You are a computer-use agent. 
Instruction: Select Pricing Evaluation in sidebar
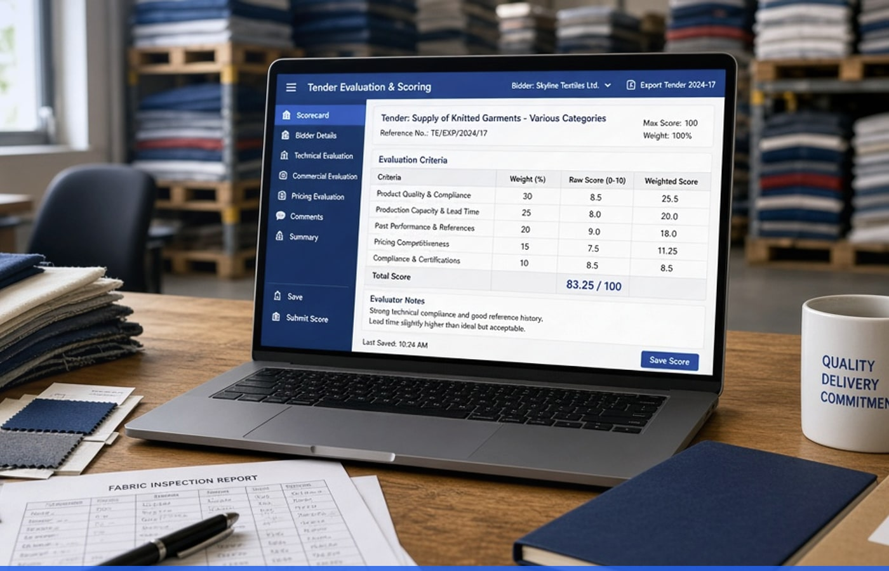(x=316, y=196)
